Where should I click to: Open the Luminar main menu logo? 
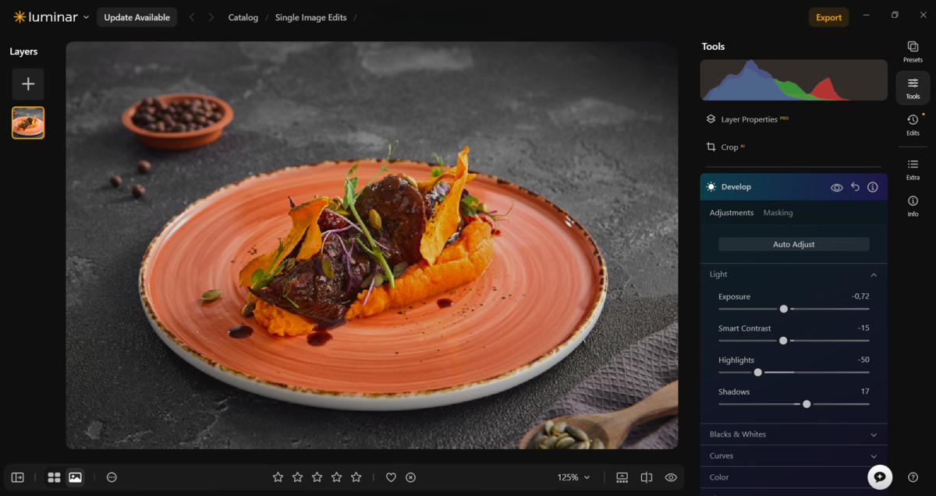coord(51,17)
